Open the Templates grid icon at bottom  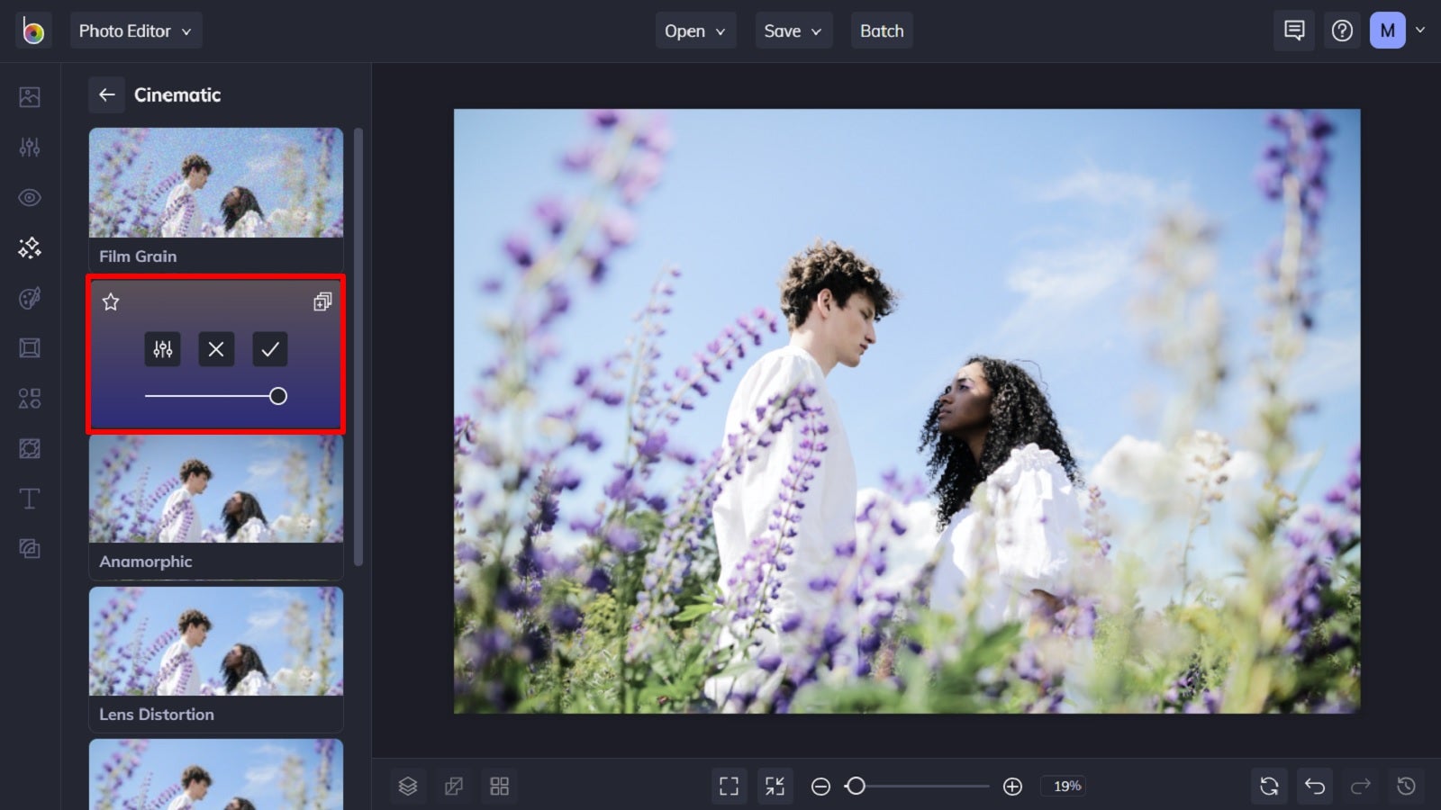500,785
